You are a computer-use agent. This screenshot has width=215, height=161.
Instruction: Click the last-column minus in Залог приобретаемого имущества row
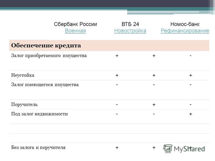[191, 56]
